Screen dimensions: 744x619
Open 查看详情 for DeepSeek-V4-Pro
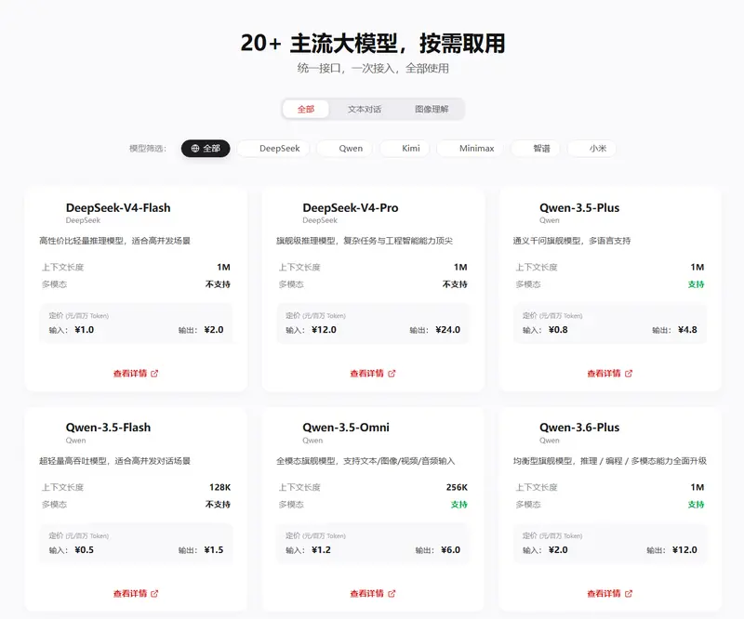(373, 374)
